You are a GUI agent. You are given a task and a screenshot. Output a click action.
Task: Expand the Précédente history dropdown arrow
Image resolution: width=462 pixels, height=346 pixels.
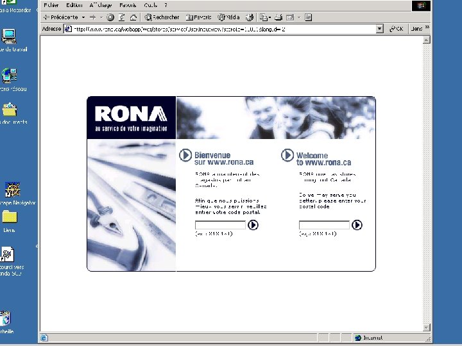pos(83,17)
